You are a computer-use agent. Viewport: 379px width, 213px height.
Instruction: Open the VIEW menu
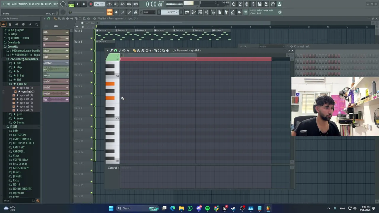(31, 4)
